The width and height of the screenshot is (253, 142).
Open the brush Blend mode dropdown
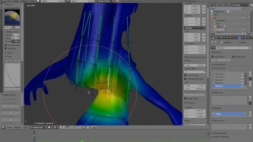tap(16, 41)
